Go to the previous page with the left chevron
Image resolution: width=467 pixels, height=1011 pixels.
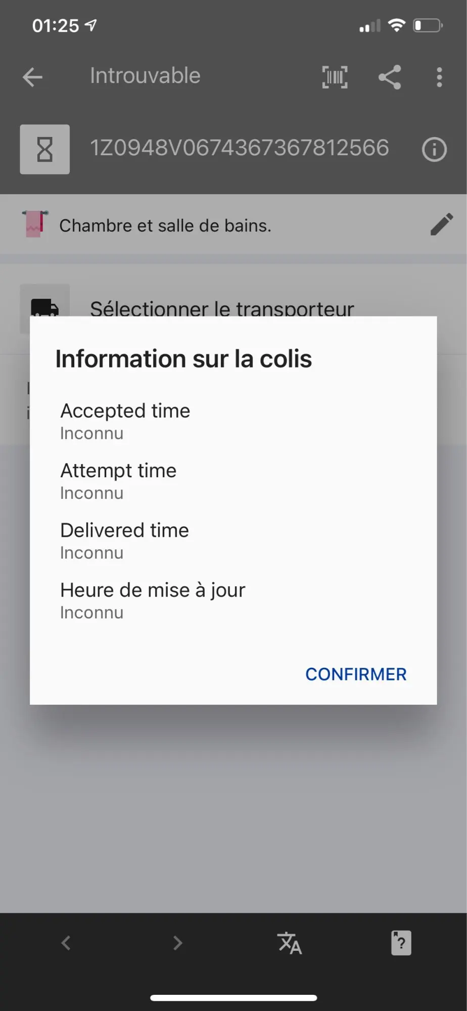pos(66,943)
